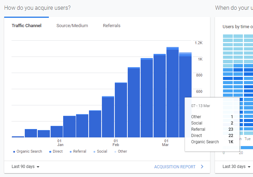Click the dropdown caret beside Last 90 days

click(x=38, y=167)
